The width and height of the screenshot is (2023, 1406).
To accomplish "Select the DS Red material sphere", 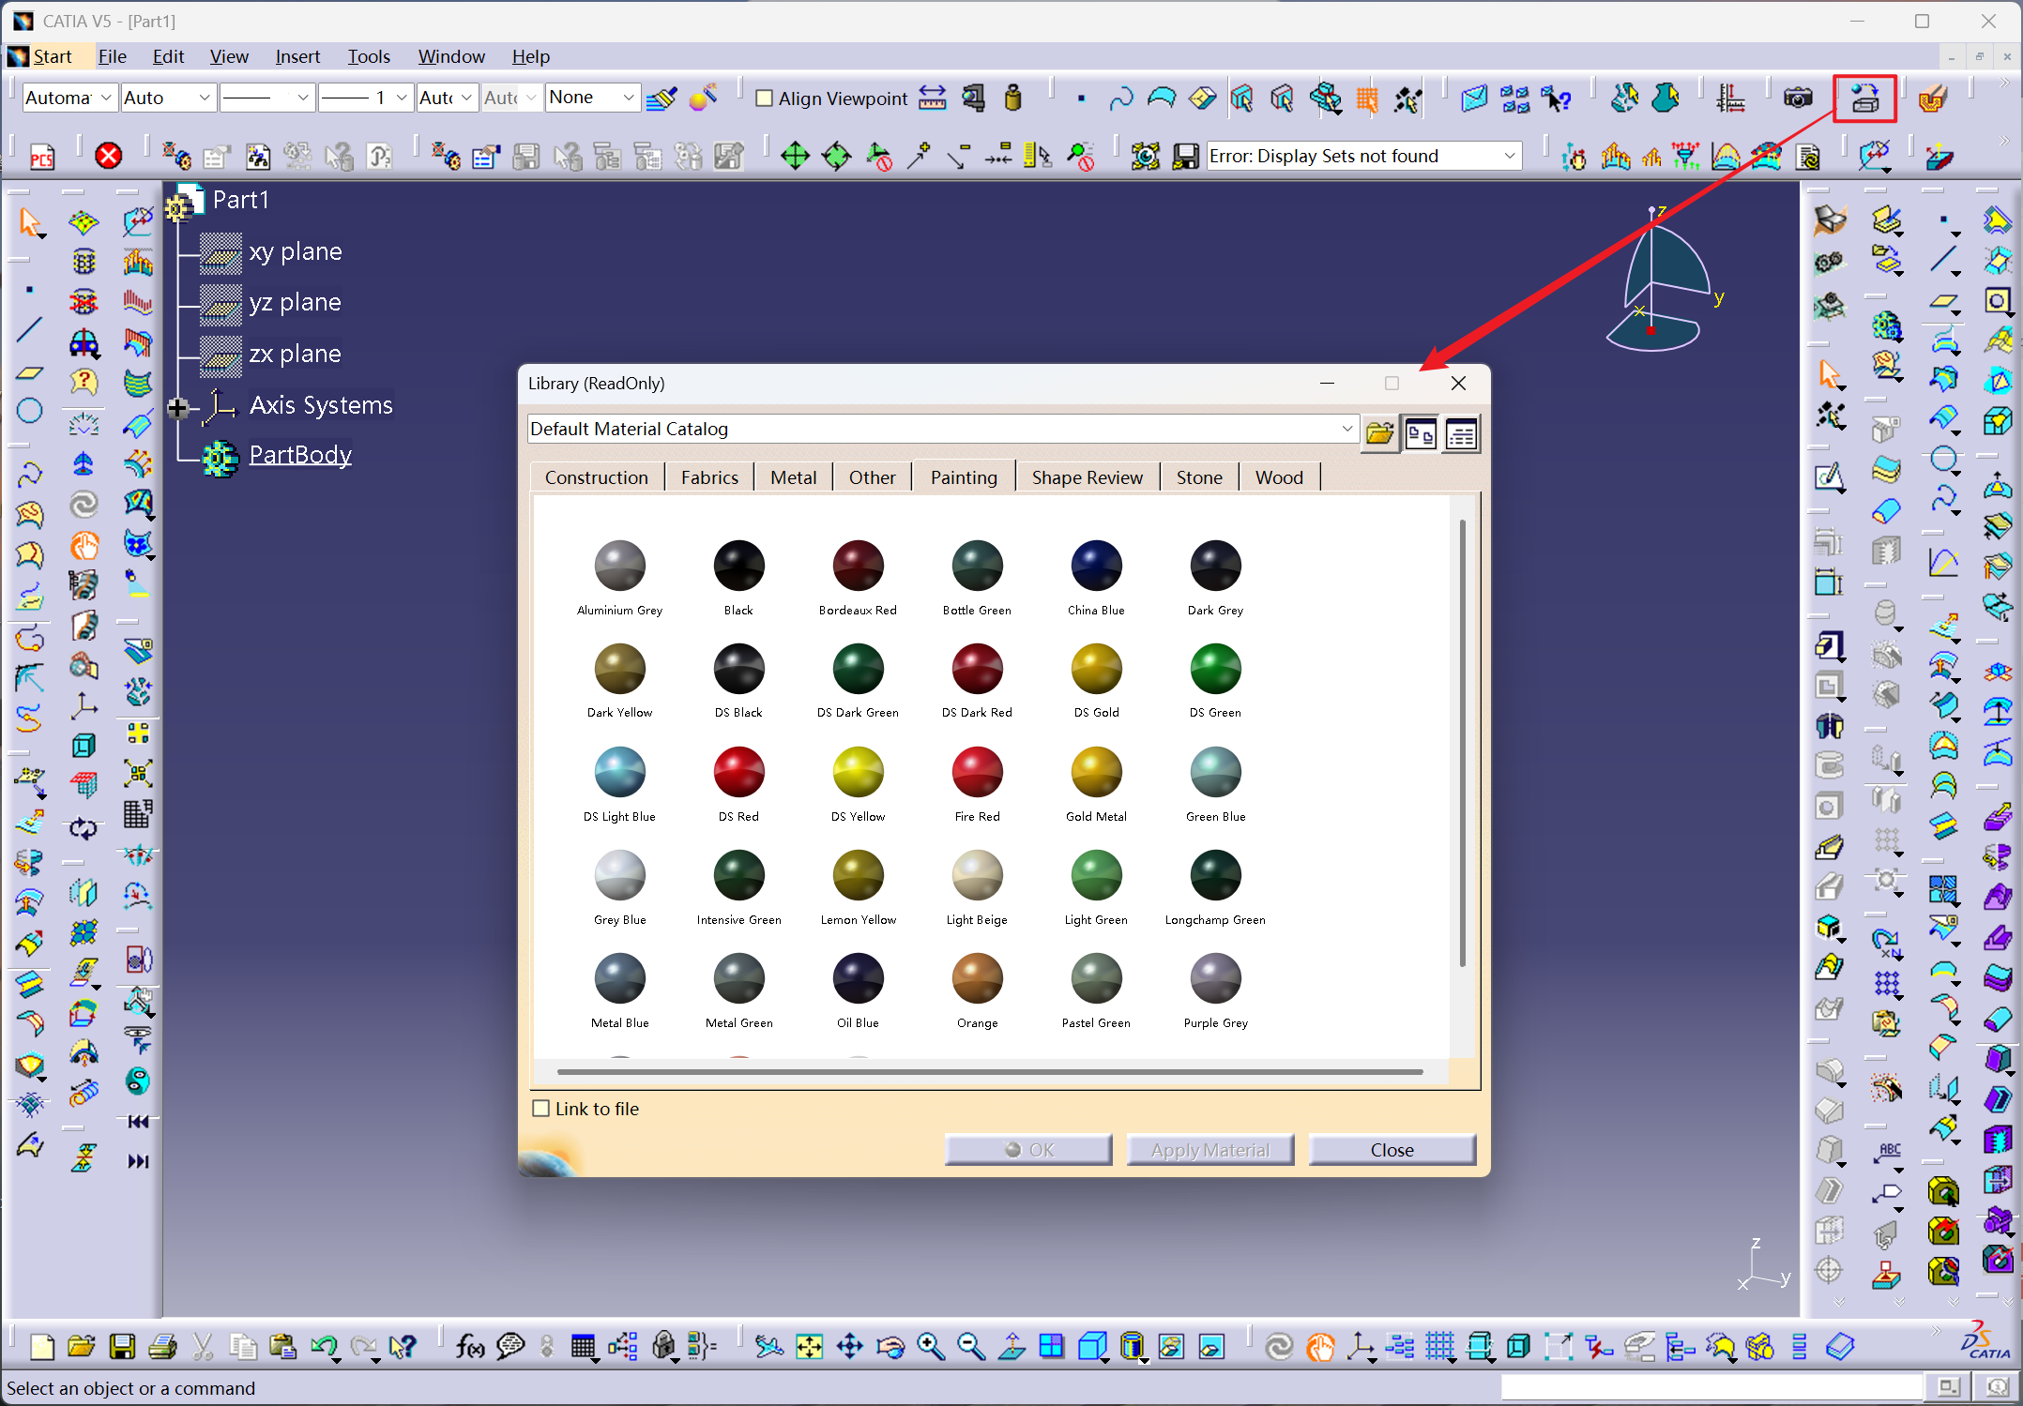I will 738,772.
